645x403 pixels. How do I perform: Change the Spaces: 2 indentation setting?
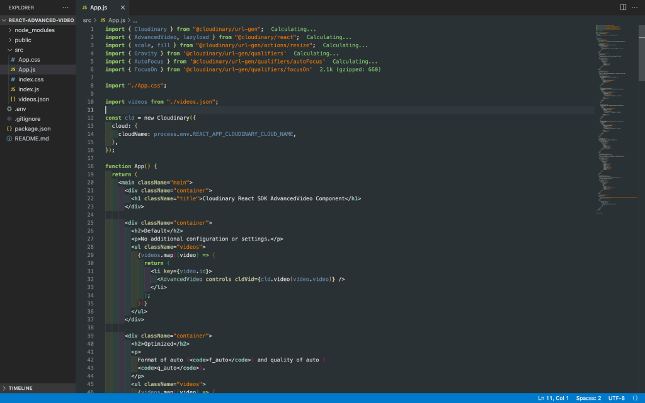(x=588, y=398)
